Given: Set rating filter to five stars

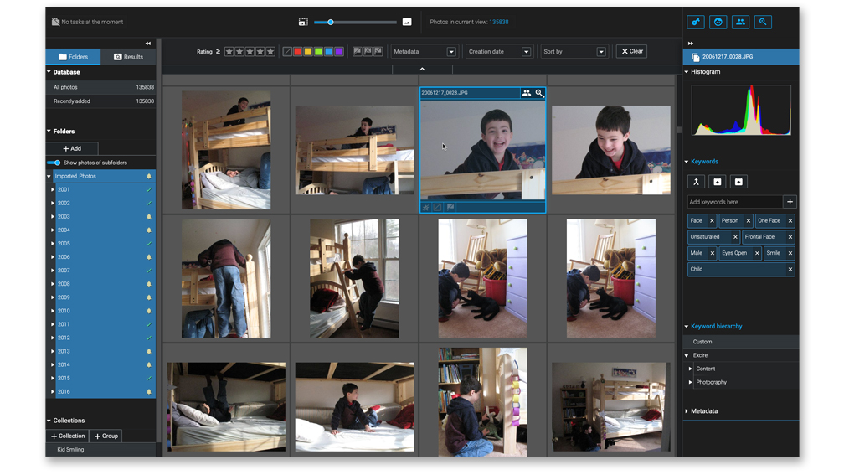Looking at the screenshot, I should point(270,52).
